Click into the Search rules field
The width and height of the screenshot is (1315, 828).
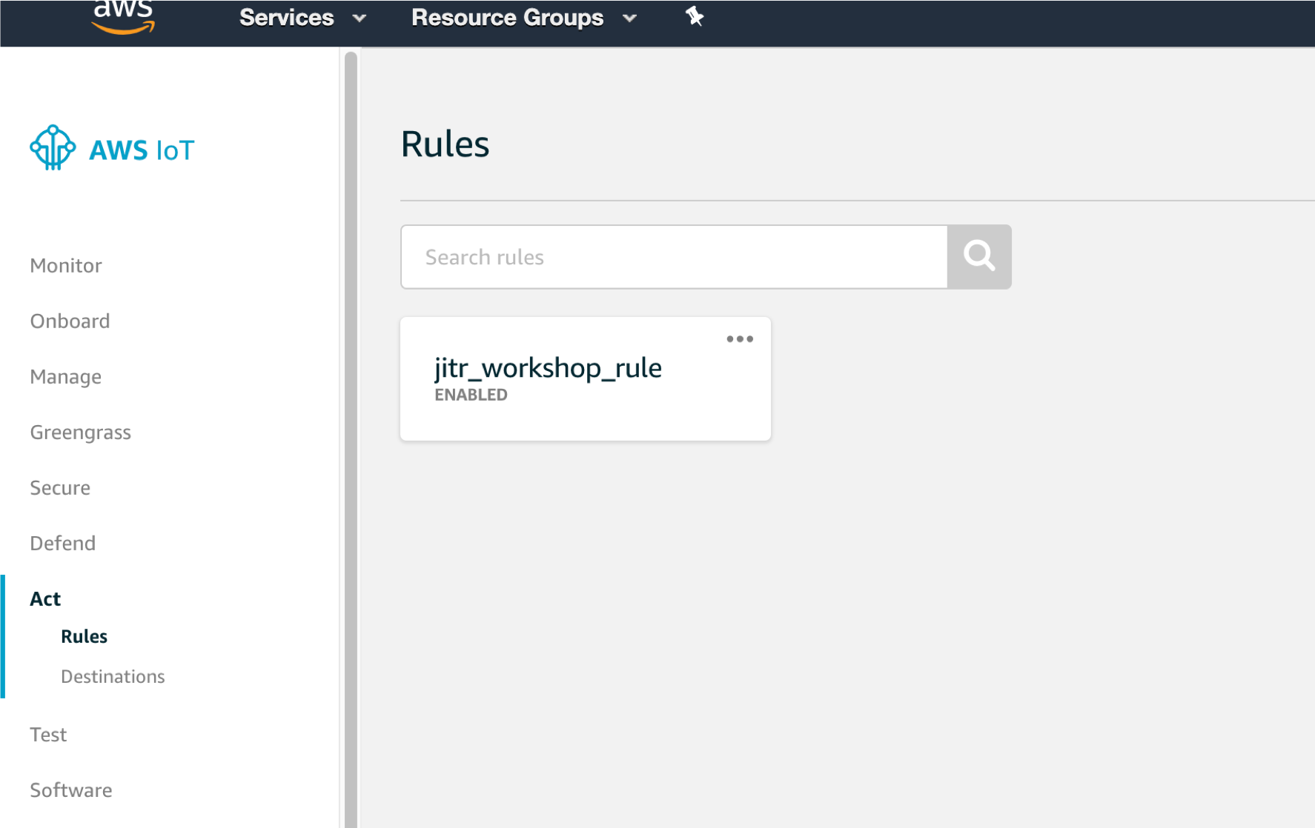coord(674,257)
